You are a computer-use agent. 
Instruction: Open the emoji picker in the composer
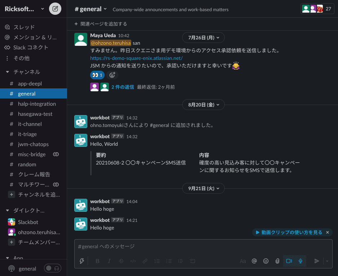click(266, 261)
